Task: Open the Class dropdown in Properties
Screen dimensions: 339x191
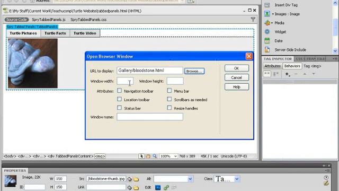Action: 237,179
